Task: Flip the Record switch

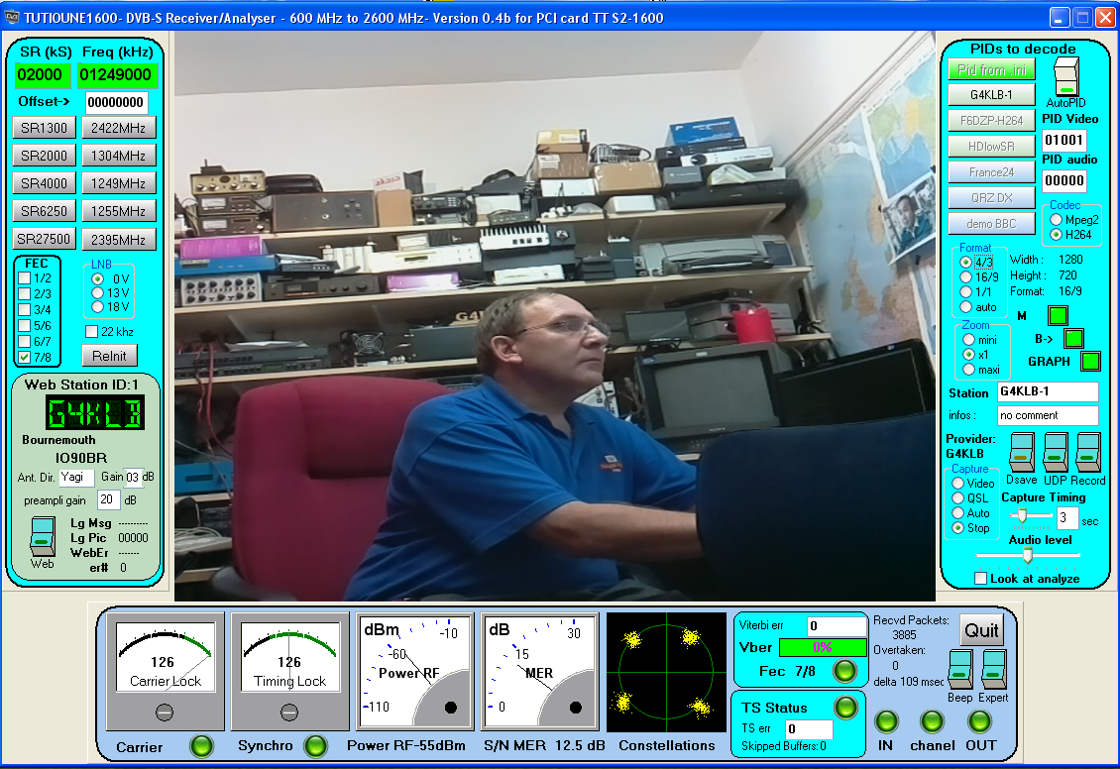Action: click(1088, 453)
